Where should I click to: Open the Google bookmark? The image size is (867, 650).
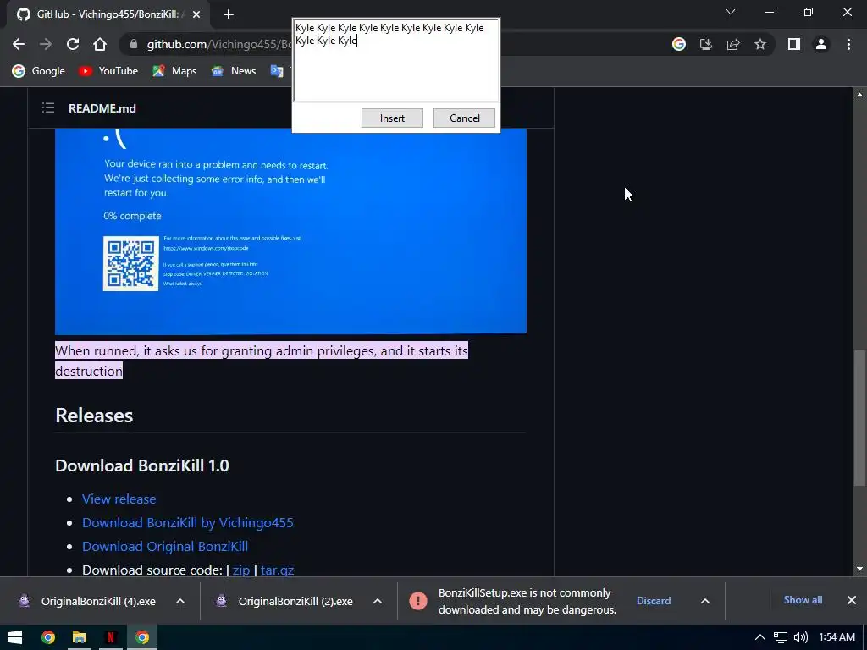point(39,71)
